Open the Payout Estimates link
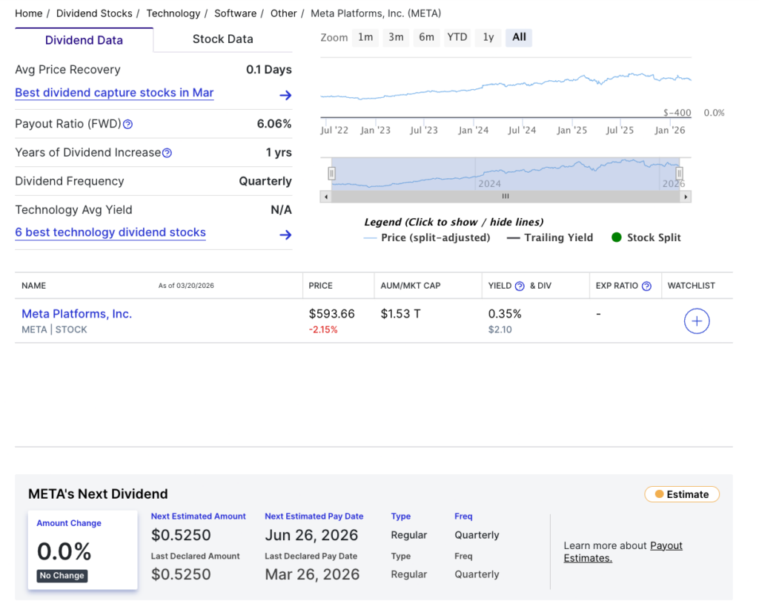This screenshot has width=759, height=607. pyautogui.click(x=666, y=545)
